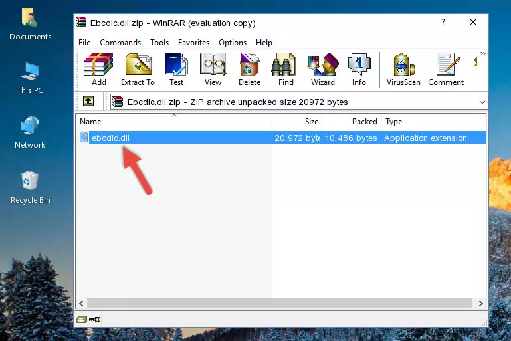Show more toolbar buttons via chevron

(482, 53)
